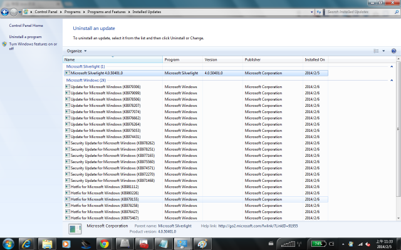
Task: Click Programs and Features breadcrumb
Action: tap(107, 12)
